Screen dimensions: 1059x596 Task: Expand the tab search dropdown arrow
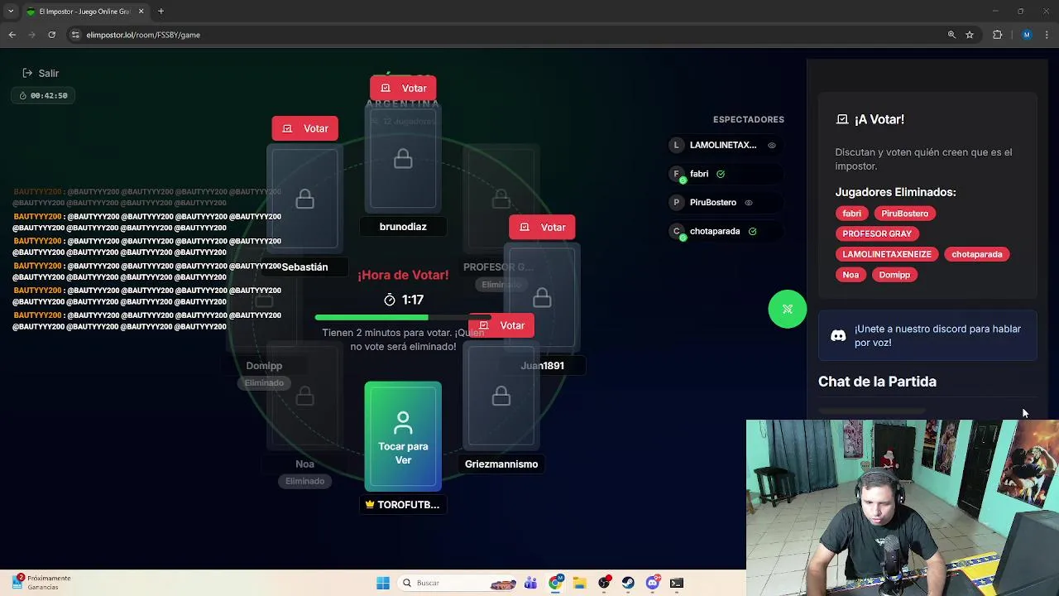point(11,12)
